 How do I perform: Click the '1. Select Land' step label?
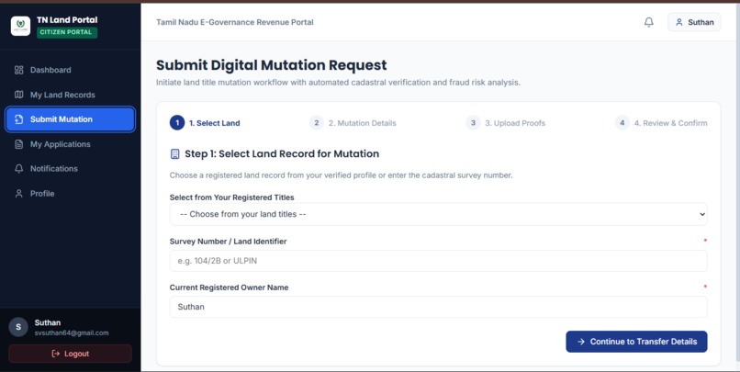(214, 123)
